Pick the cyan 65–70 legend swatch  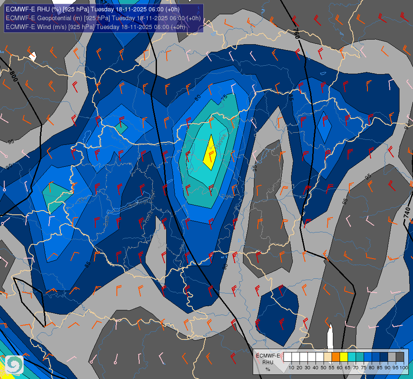[352, 357]
